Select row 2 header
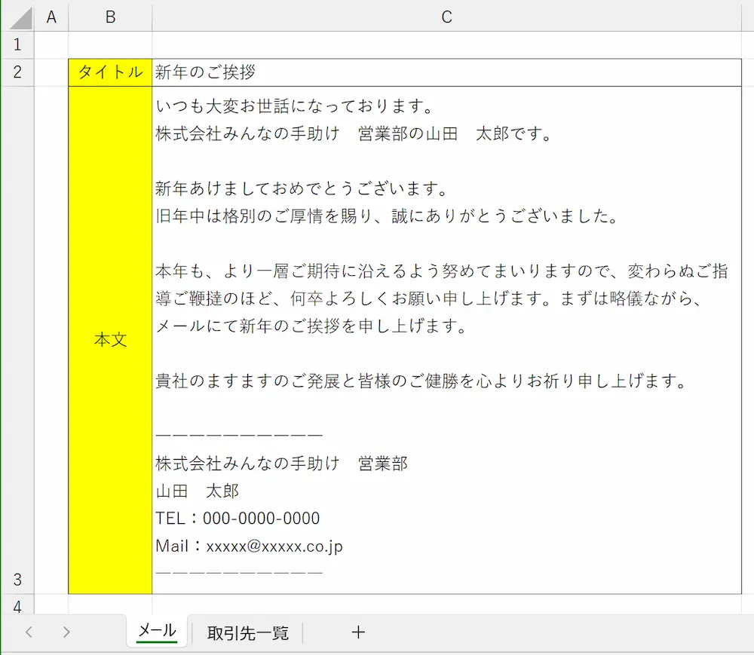 (x=18, y=72)
